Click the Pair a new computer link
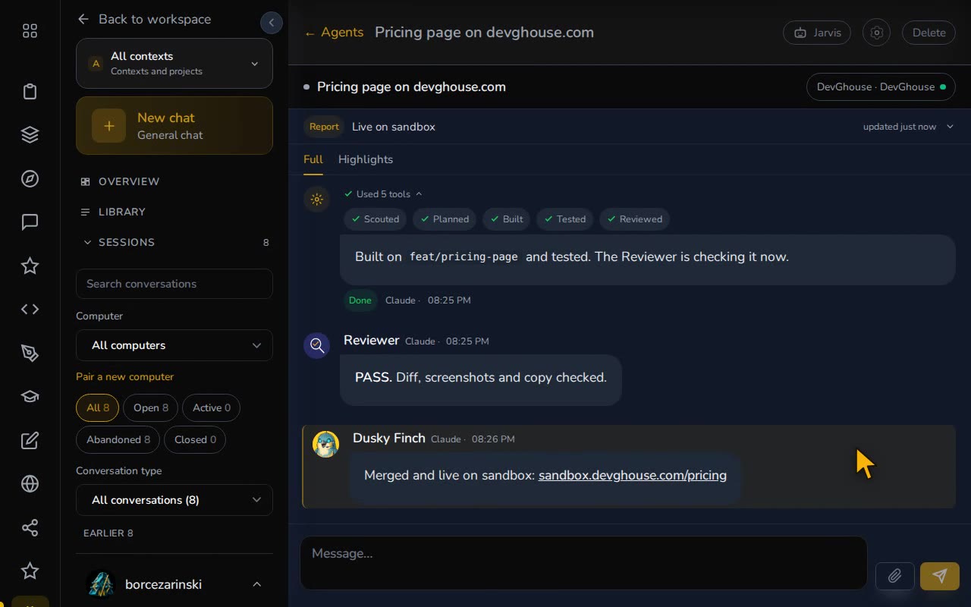The height and width of the screenshot is (607, 971). tap(125, 376)
